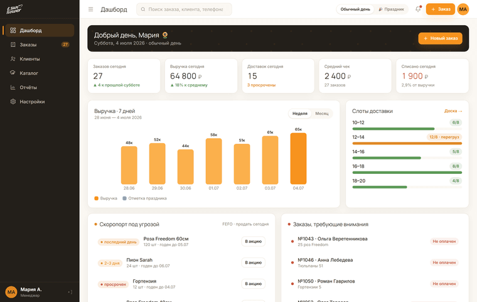Click the search magnifier icon

tap(143, 9)
